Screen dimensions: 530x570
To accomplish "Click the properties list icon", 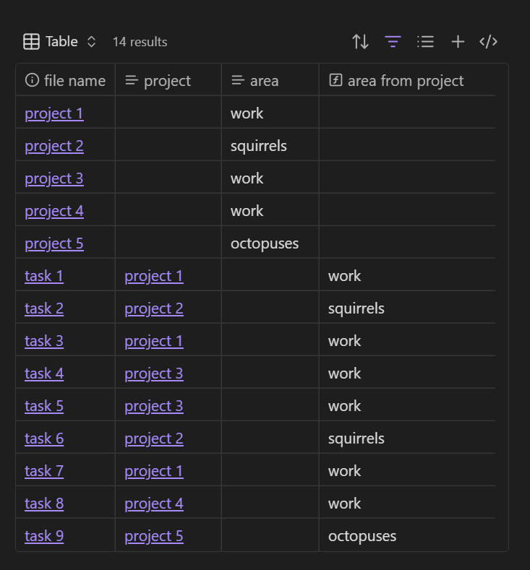I will [425, 42].
